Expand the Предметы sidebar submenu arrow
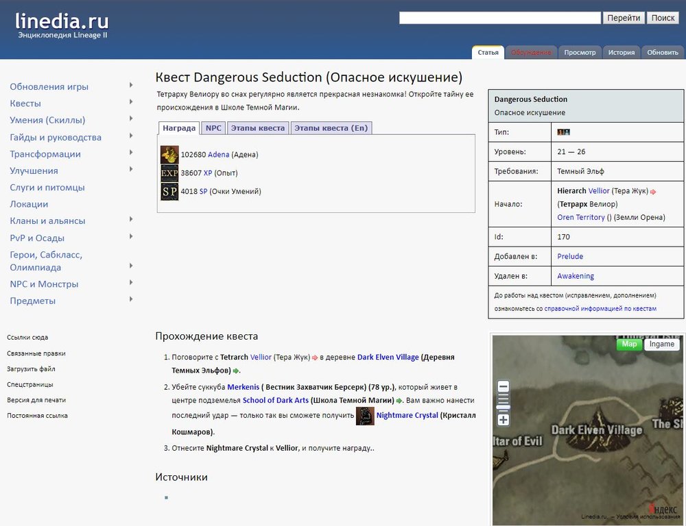Image resolution: width=686 pixels, height=526 pixels. (131, 300)
